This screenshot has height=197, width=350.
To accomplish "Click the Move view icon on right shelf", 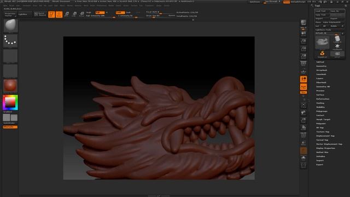I will point(304,113).
